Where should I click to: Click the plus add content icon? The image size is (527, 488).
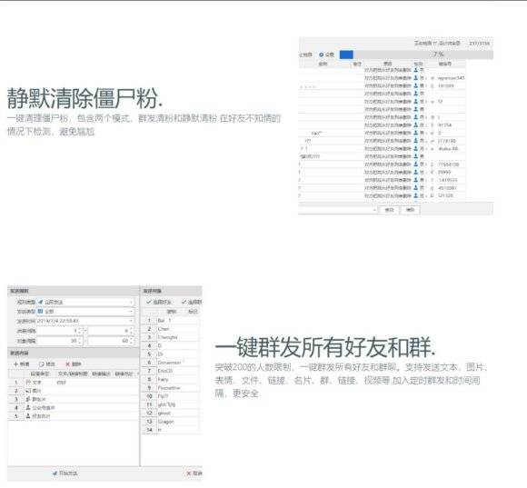[15, 364]
